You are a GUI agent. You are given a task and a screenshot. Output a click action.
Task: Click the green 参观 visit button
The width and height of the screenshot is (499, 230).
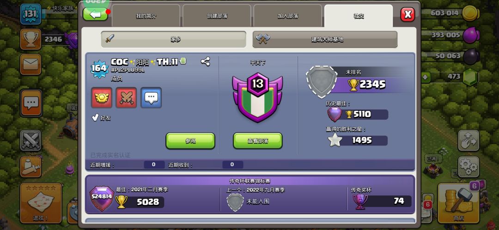(x=190, y=141)
